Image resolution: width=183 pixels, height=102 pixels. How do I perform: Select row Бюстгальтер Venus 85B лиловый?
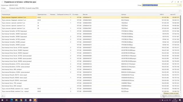[90, 86]
